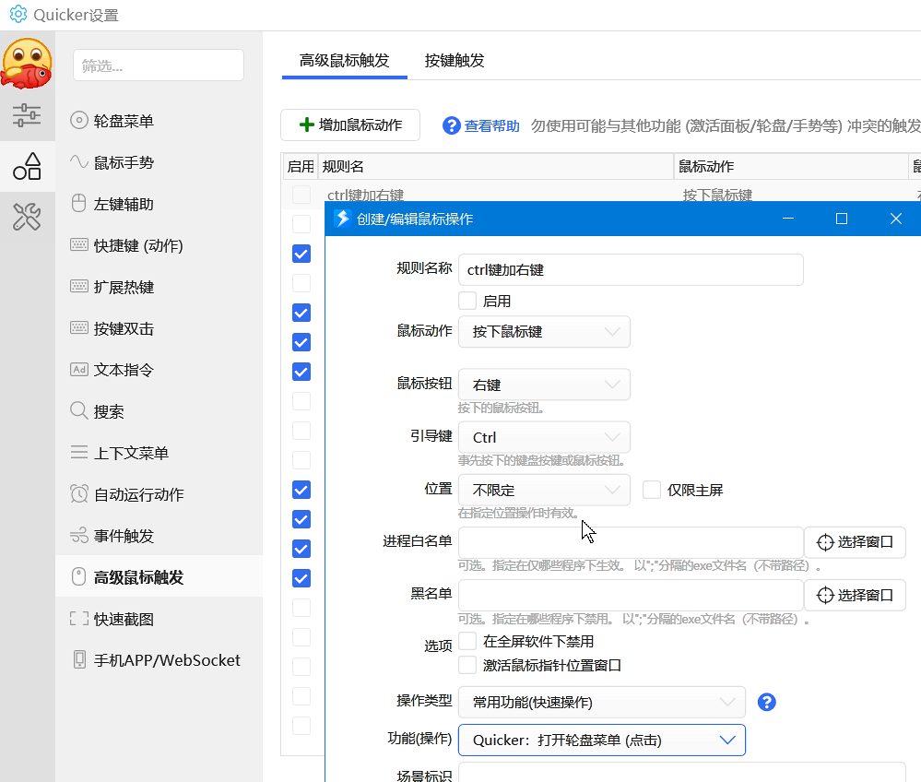This screenshot has width=921, height=782.
Task: Open the 查看帮助 link
Action: coord(491,125)
